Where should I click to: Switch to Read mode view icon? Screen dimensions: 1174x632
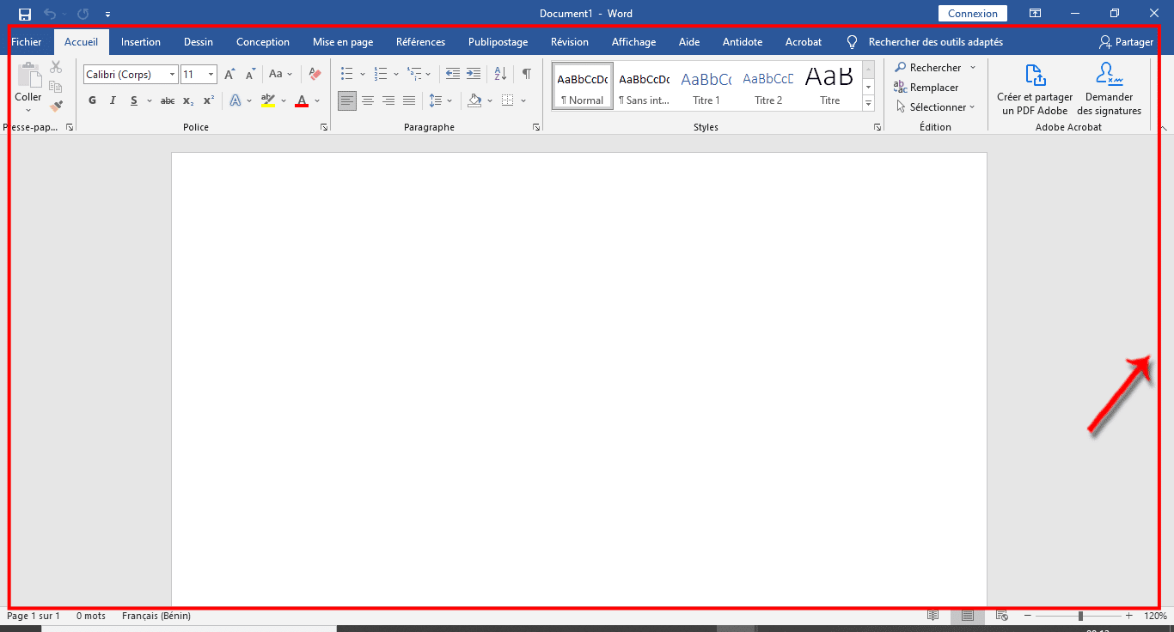(x=933, y=616)
